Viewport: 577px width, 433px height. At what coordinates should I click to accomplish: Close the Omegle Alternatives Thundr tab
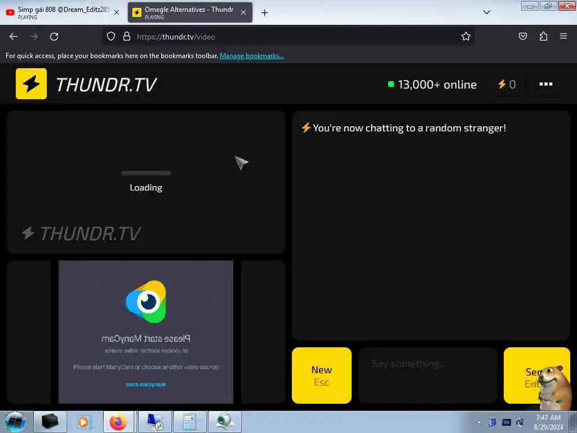243,12
